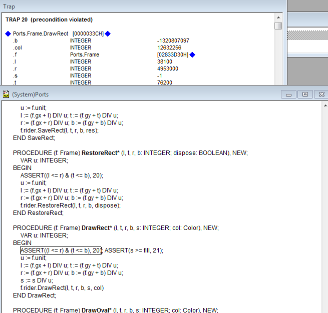Click the blue diamond after [0000033CH]

pyautogui.click(x=108, y=33)
